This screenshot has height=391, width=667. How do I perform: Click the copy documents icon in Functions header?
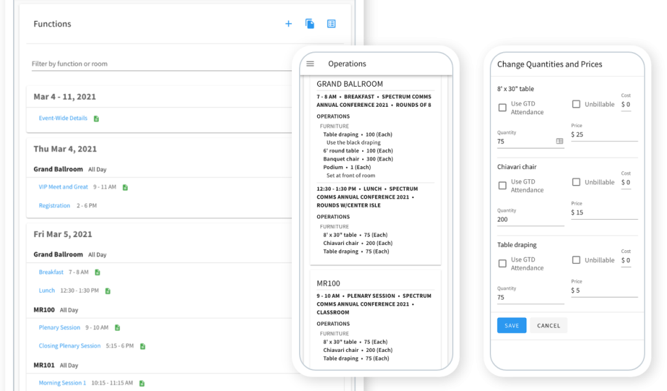[x=310, y=24]
